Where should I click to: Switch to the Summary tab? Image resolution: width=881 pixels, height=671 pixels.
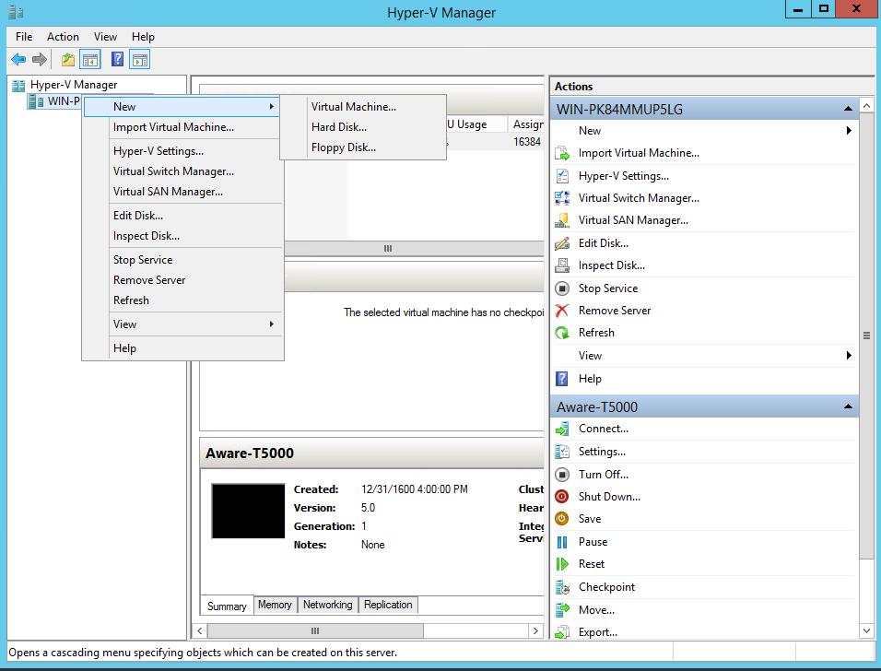pyautogui.click(x=227, y=606)
